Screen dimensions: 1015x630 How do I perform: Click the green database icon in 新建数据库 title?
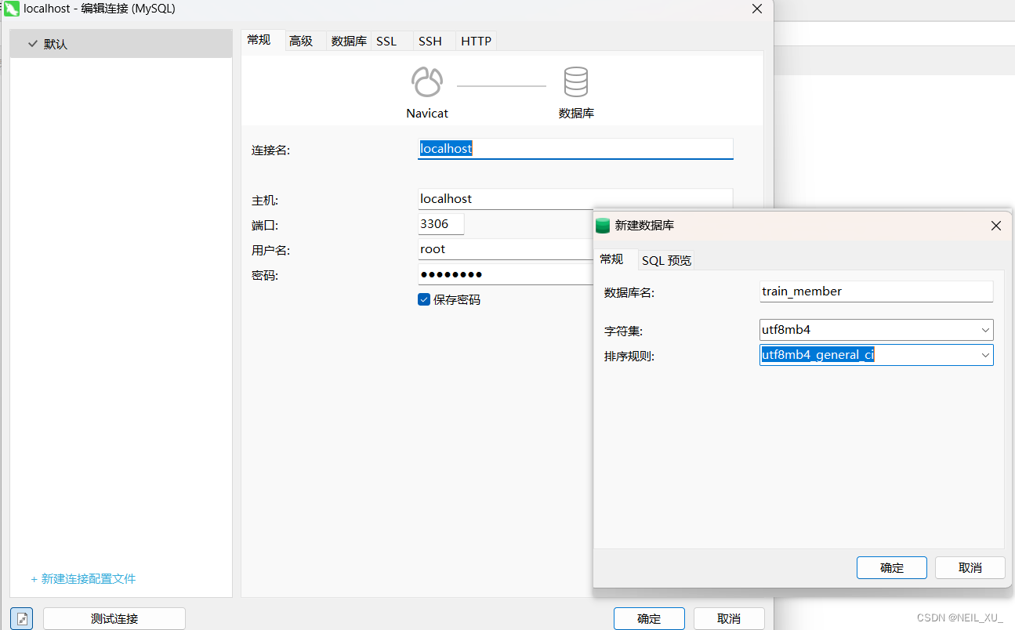[x=603, y=226]
